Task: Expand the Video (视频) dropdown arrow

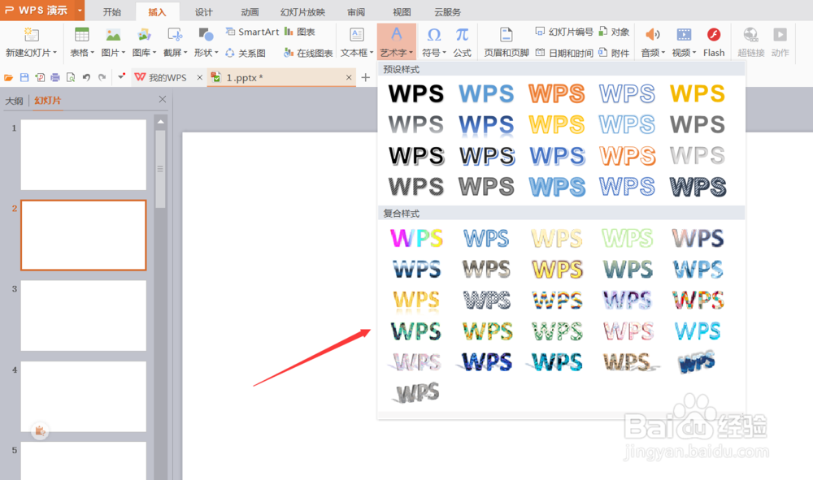Action: (x=694, y=53)
